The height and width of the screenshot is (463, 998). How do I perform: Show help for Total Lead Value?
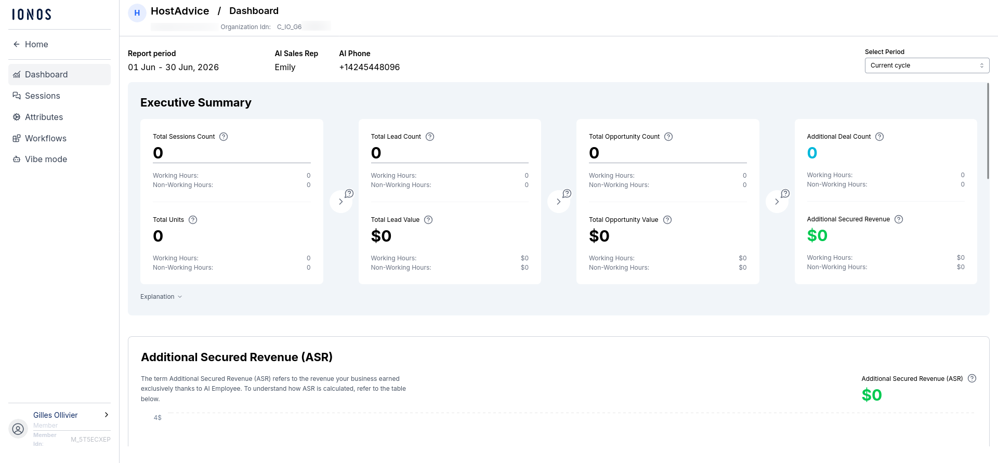point(428,220)
